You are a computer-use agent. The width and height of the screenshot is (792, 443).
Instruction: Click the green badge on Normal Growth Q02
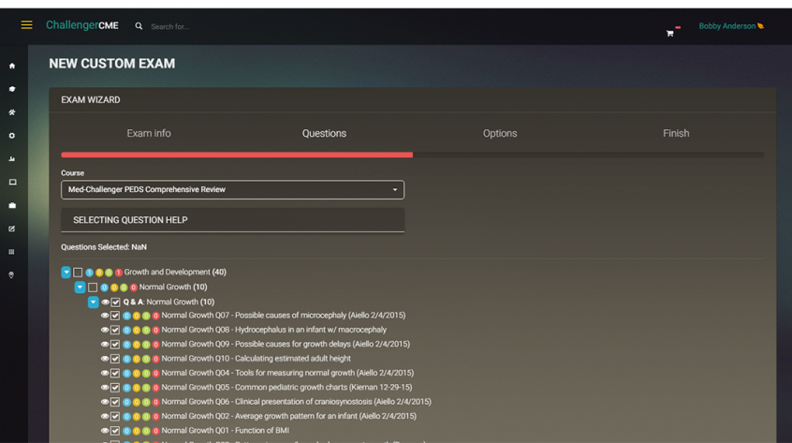tap(146, 416)
